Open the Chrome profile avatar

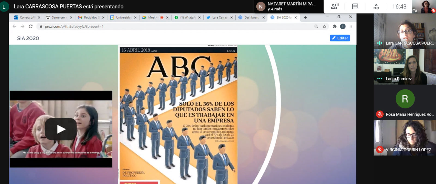[343, 26]
